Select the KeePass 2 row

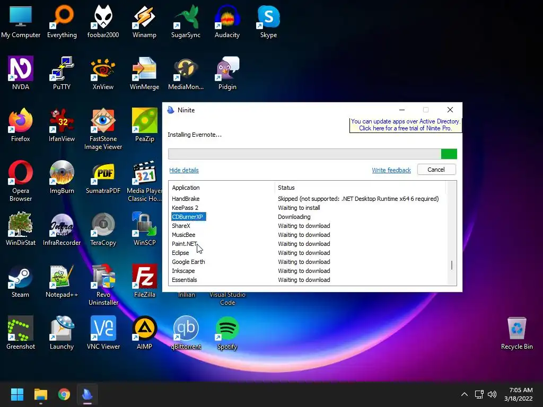tap(308, 208)
